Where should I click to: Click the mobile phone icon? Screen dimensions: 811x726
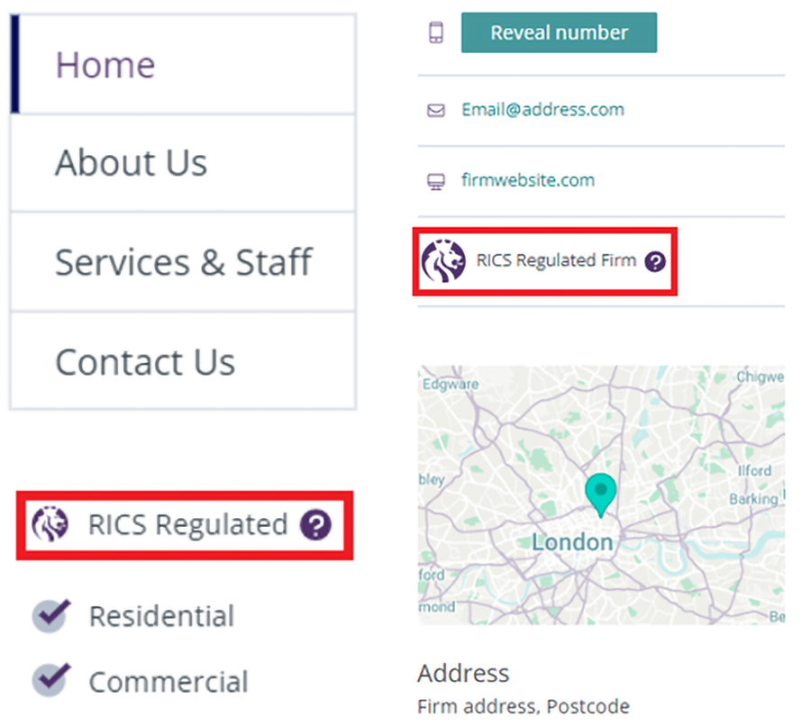436,33
